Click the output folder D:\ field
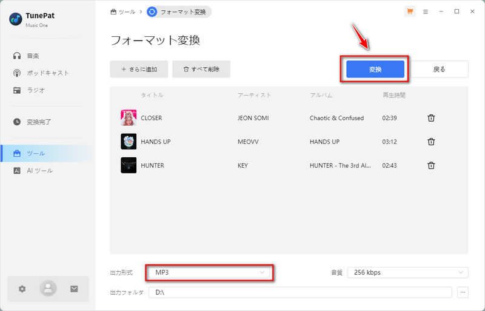This screenshot has height=311, width=485. tap(300, 292)
